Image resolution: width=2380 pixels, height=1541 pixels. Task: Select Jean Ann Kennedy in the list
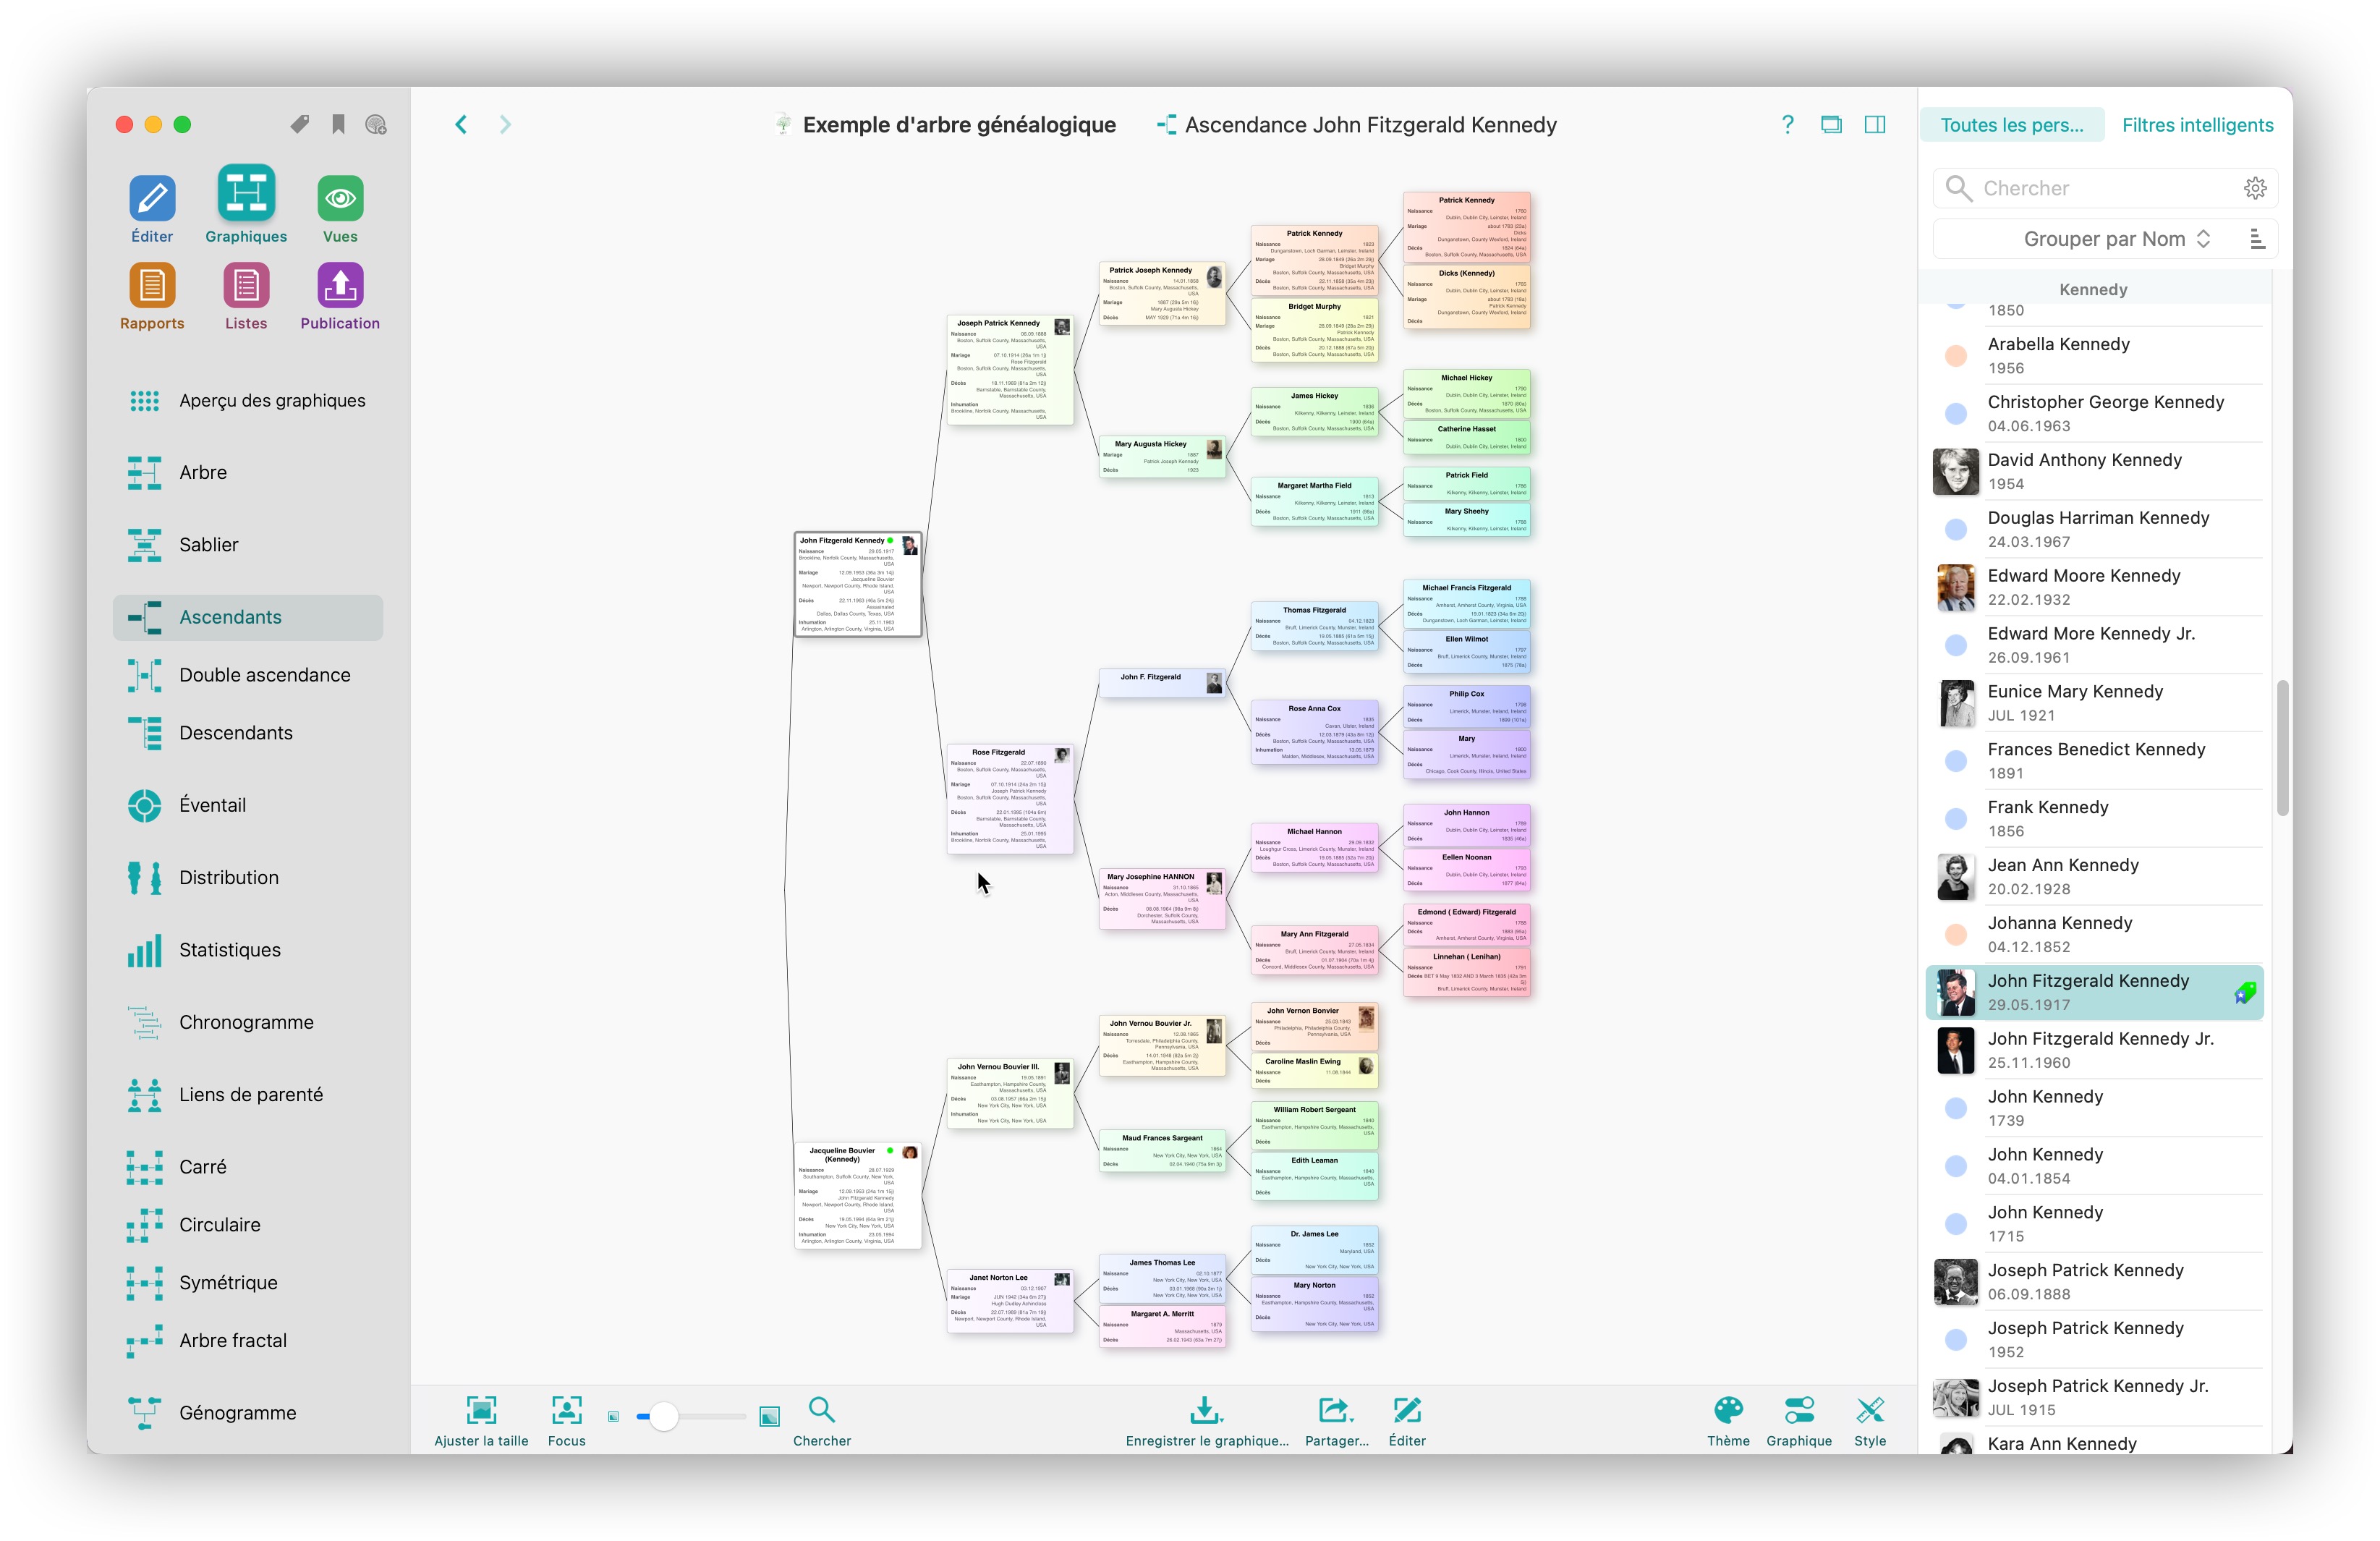click(2063, 876)
